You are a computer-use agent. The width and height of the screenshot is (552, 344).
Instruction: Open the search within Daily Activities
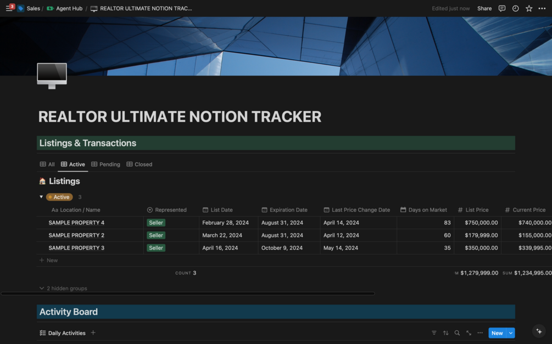(456, 332)
